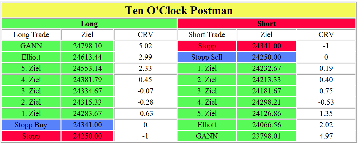The height and width of the screenshot is (143, 358).
Task: Select the long 1. Ziel label cell
Action: pos(31,113)
